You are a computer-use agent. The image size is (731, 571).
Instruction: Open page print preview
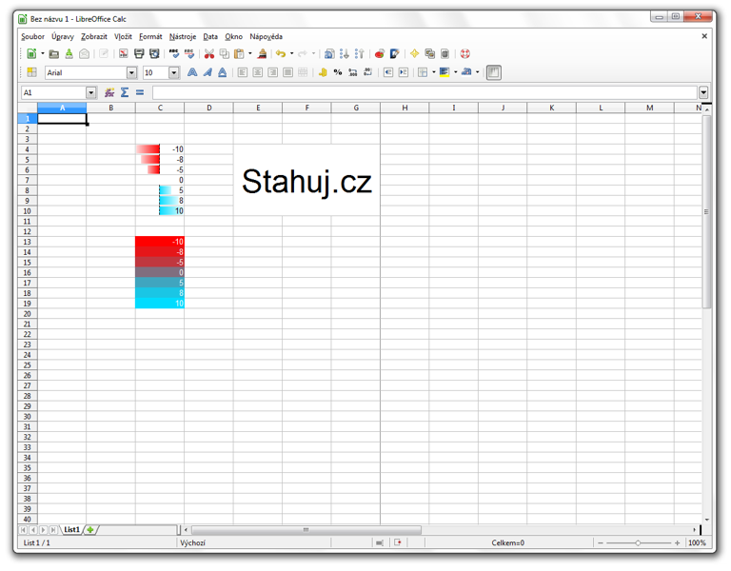coord(154,53)
